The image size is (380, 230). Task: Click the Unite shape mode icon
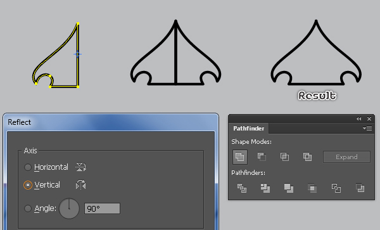pos(240,157)
